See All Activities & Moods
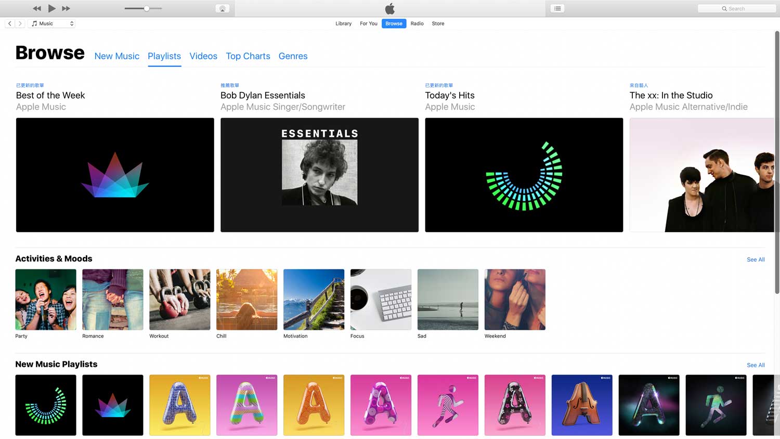The width and height of the screenshot is (780, 439). 756,260
